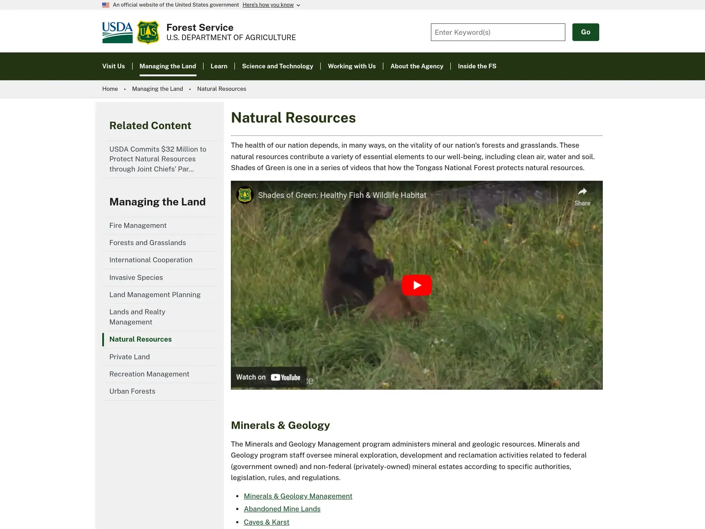Image resolution: width=705 pixels, height=529 pixels.
Task: Open the Working with Us menu
Action: (352, 66)
